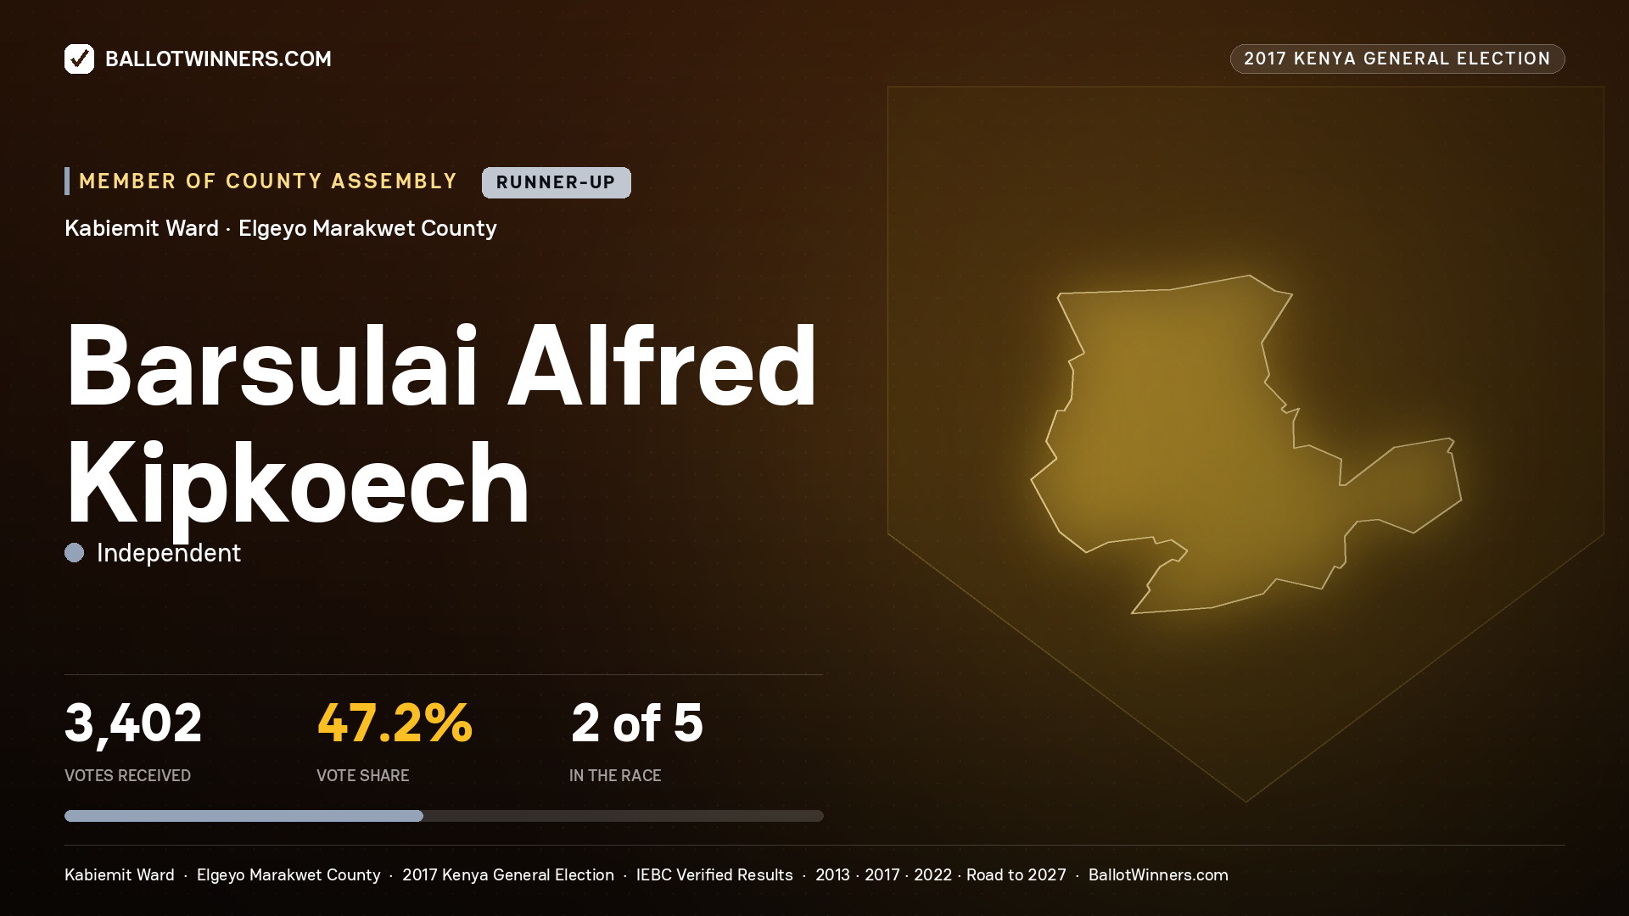Switch to the 2022 footer year link
The width and height of the screenshot is (1629, 916).
pyautogui.click(x=932, y=874)
